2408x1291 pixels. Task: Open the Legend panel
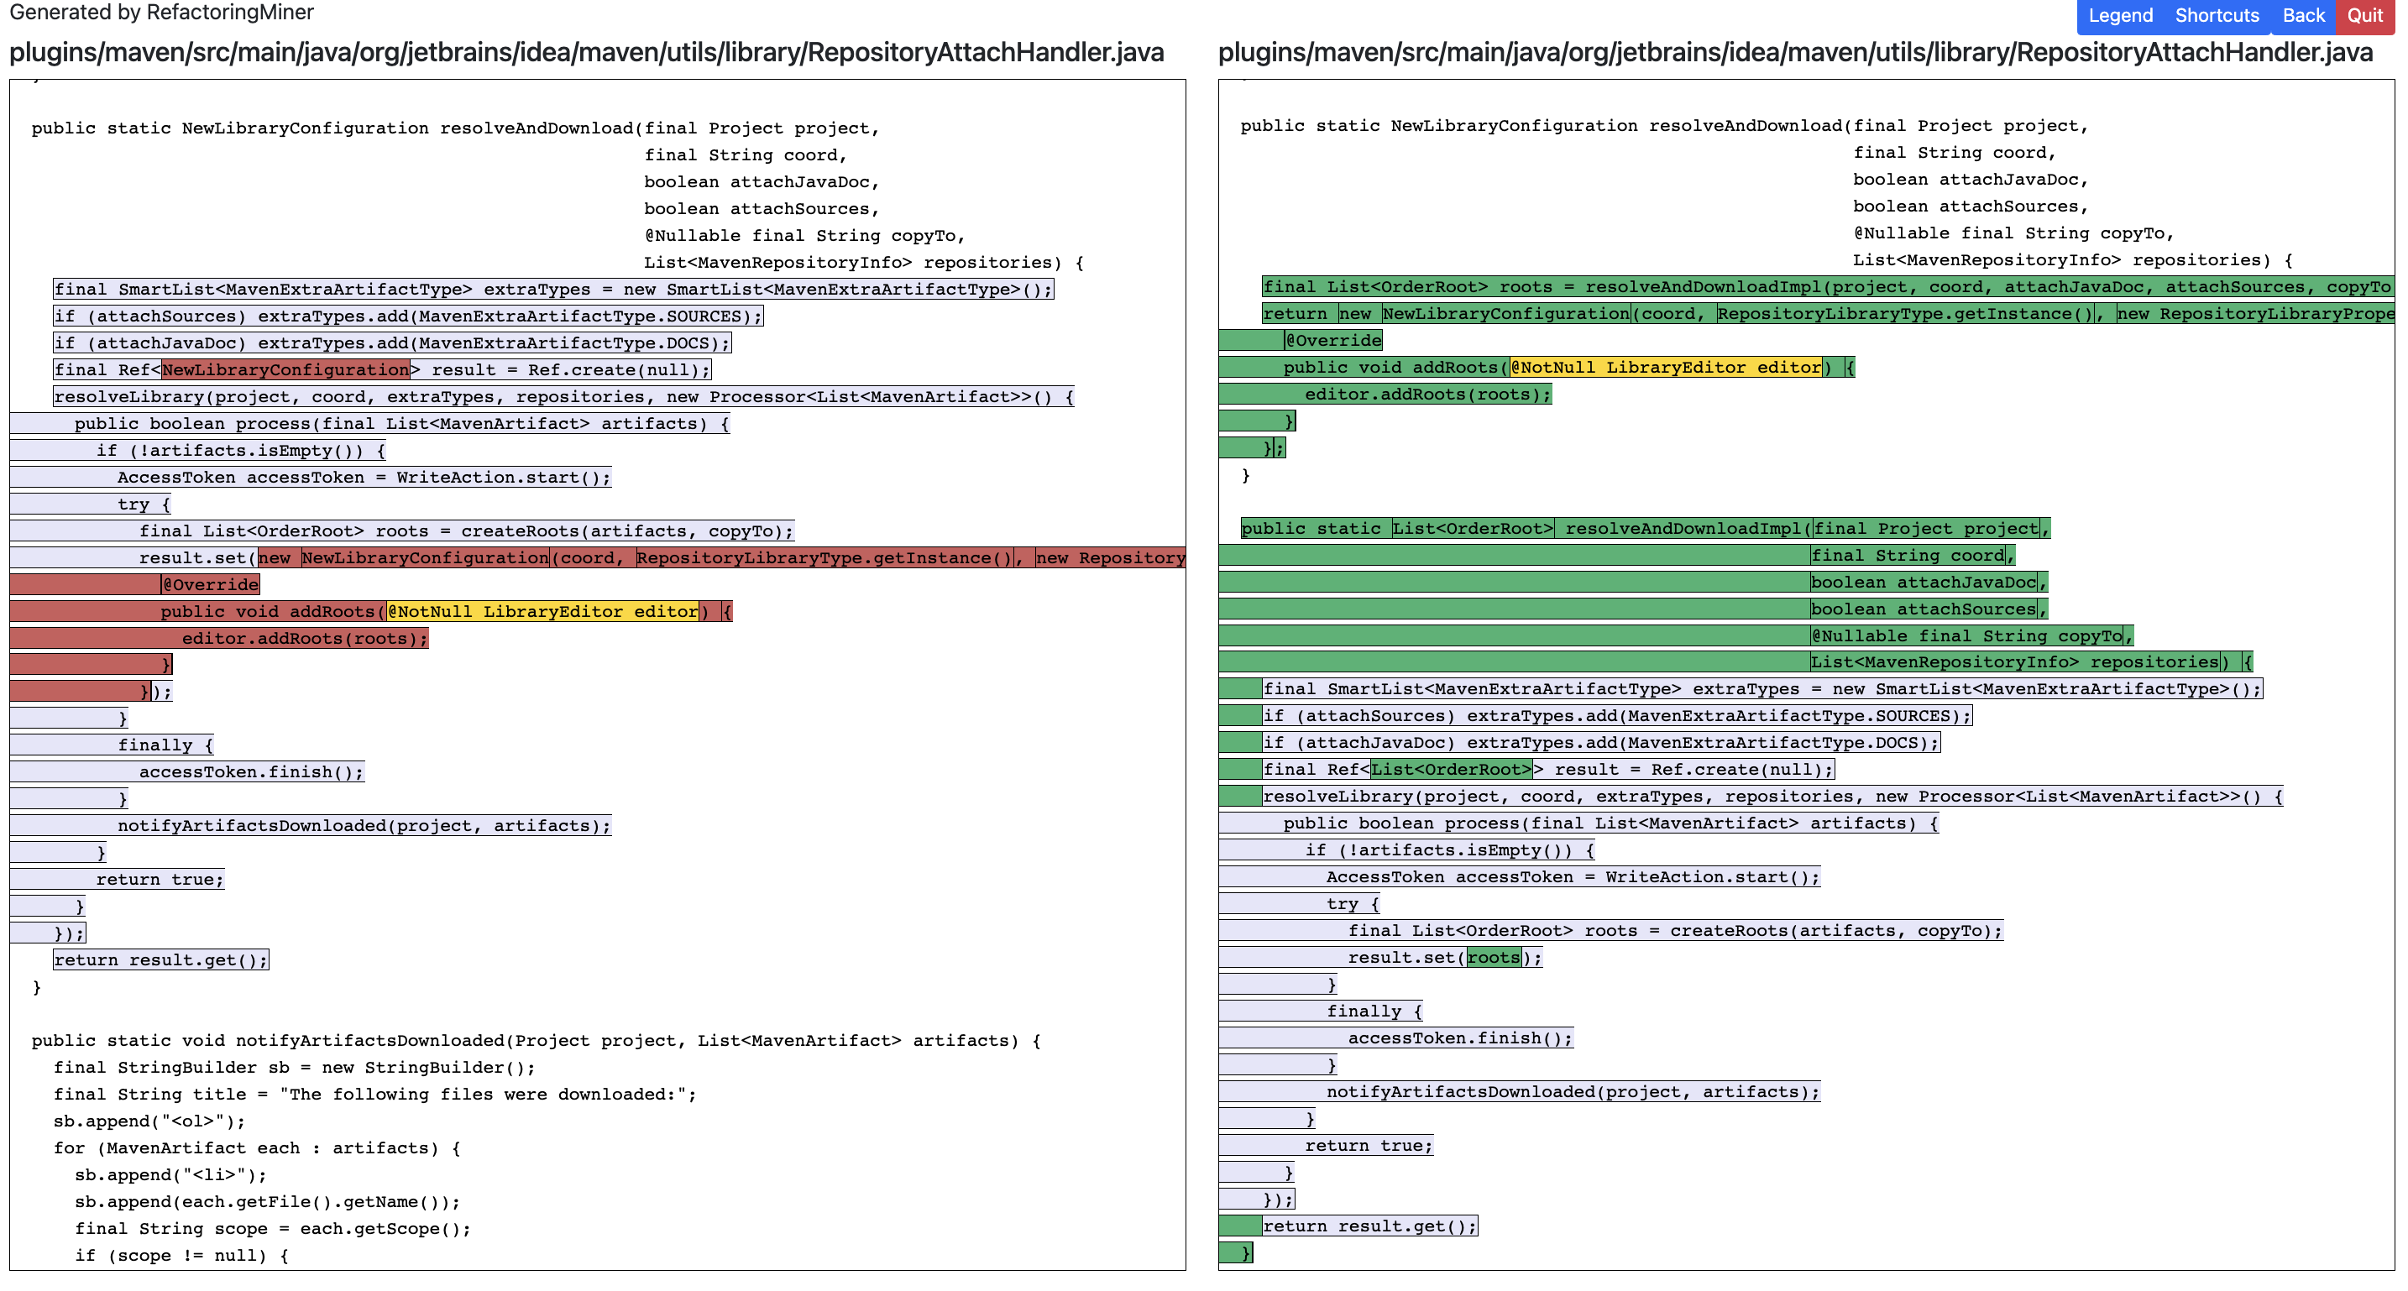click(x=2120, y=15)
